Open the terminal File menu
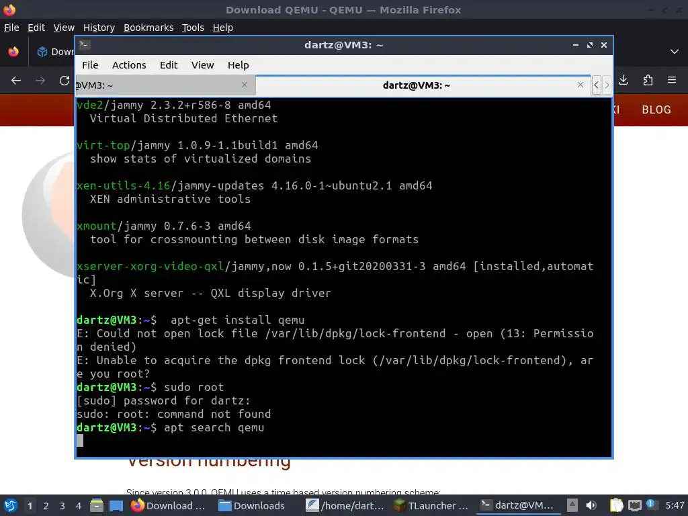The height and width of the screenshot is (516, 688). tap(90, 65)
